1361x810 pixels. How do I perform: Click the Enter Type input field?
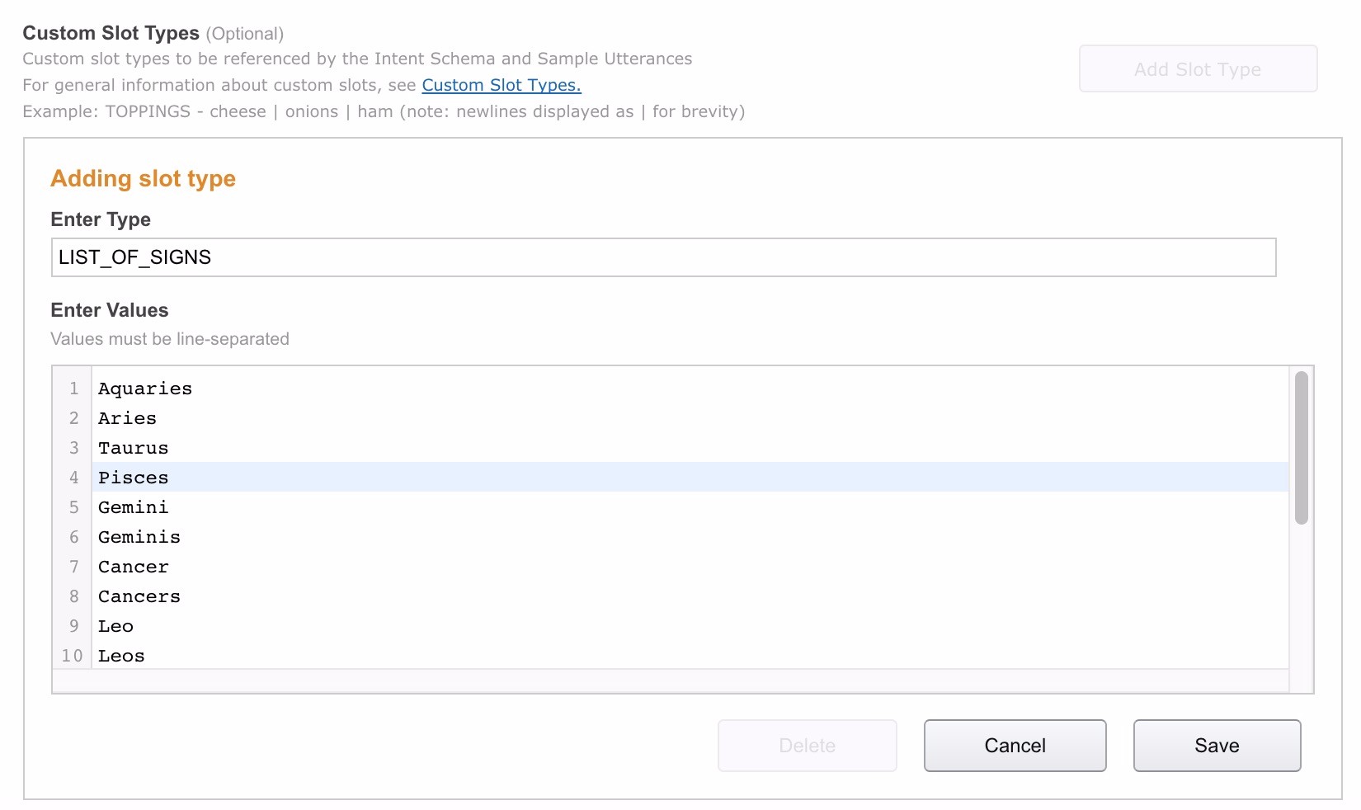pyautogui.click(x=663, y=257)
